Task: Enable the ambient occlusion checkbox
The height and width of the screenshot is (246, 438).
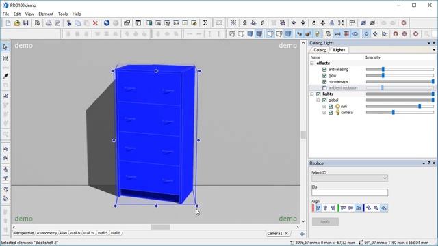Action: (x=324, y=88)
